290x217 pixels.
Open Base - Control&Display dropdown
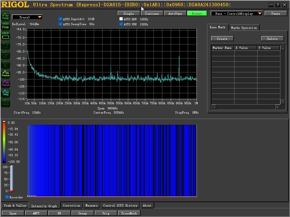tap(236, 14)
